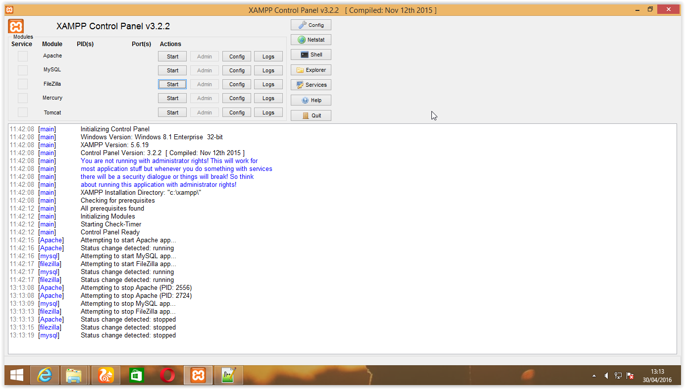This screenshot has width=685, height=389.
Task: Toggle the FileZilla service checkbox
Action: pos(23,84)
